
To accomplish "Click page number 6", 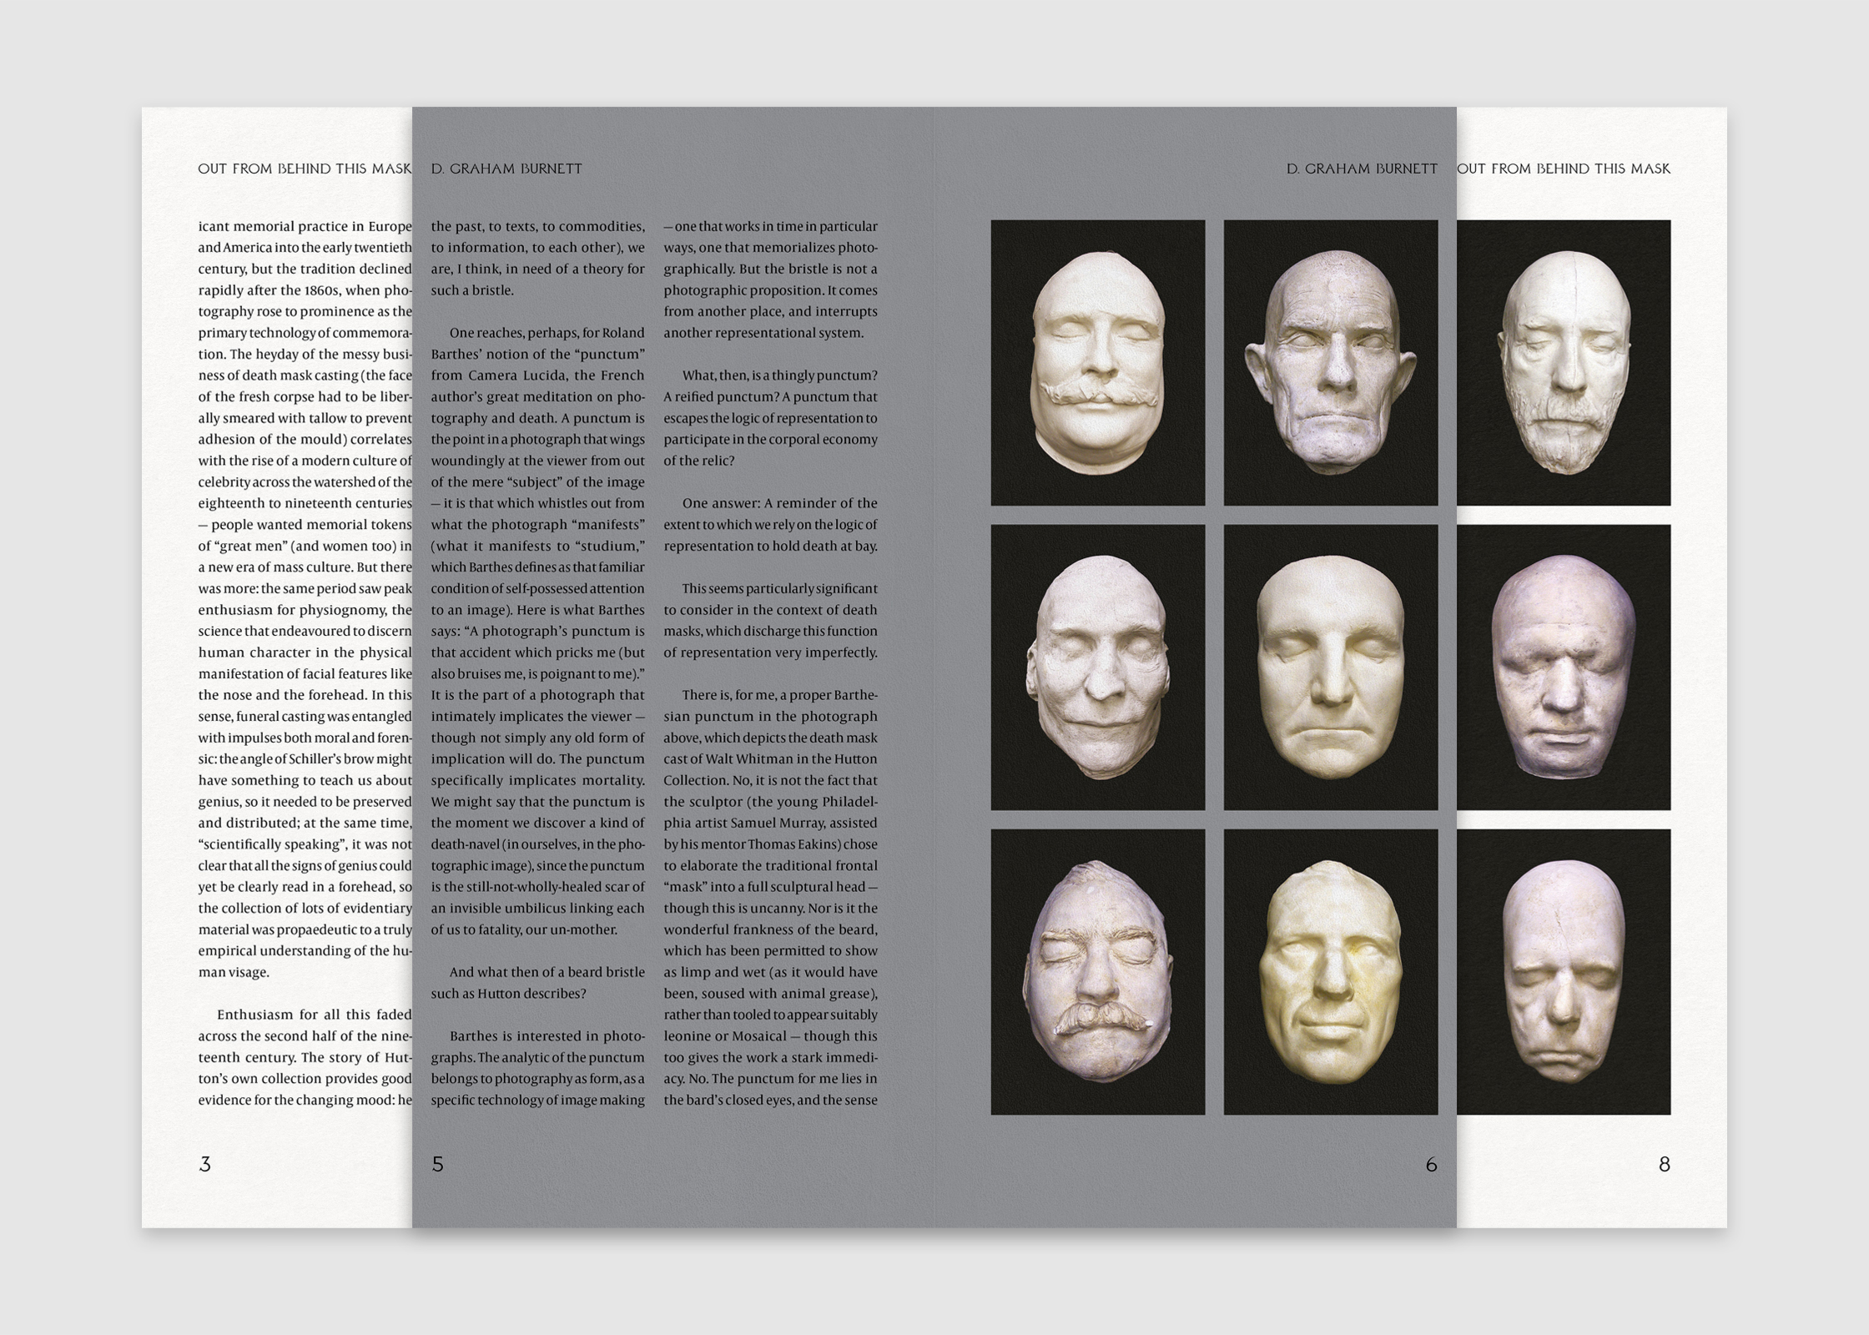I will [x=1431, y=1164].
